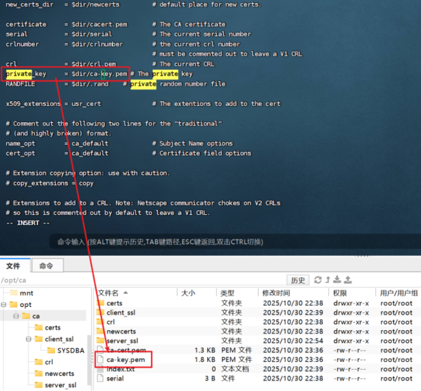Click the ca-key.pem file icon
The image size is (421, 391).
coord(100,360)
